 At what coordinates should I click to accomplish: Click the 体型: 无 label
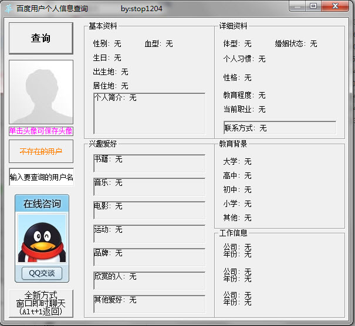[x=237, y=43]
